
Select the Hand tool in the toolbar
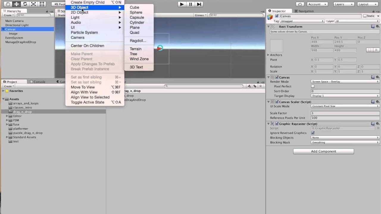[x=7, y=4]
